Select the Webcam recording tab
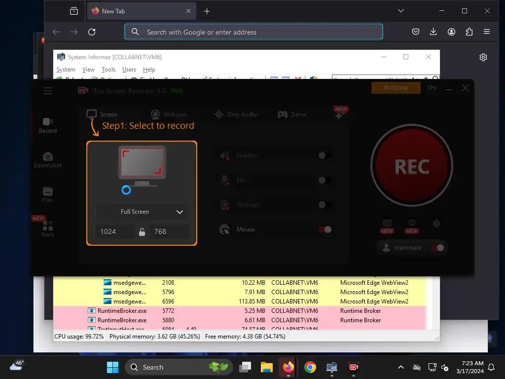Image resolution: width=505 pixels, height=379 pixels. tap(169, 114)
